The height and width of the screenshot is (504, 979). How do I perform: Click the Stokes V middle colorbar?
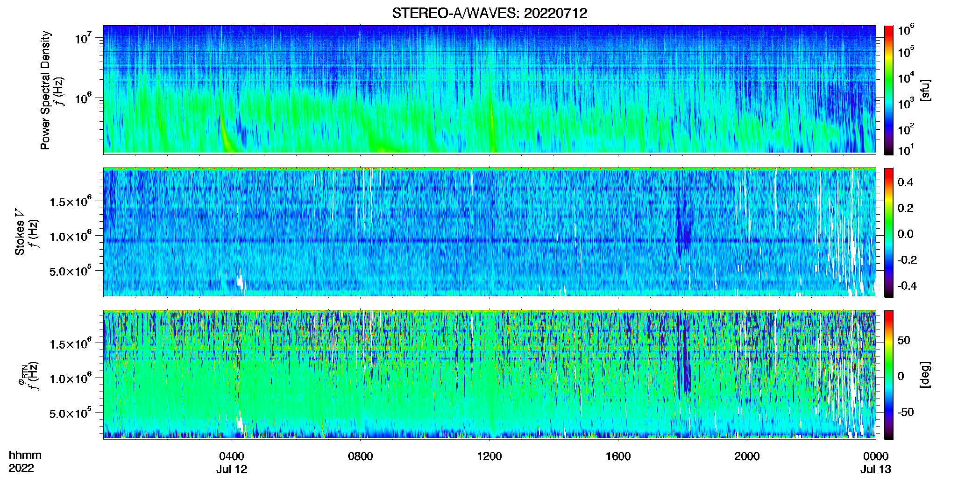888,232
